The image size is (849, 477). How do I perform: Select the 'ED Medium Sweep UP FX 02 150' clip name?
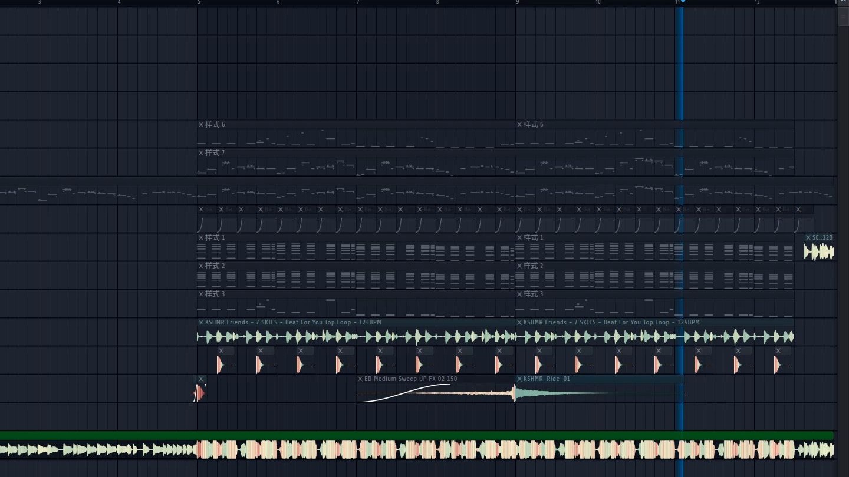[x=411, y=379]
